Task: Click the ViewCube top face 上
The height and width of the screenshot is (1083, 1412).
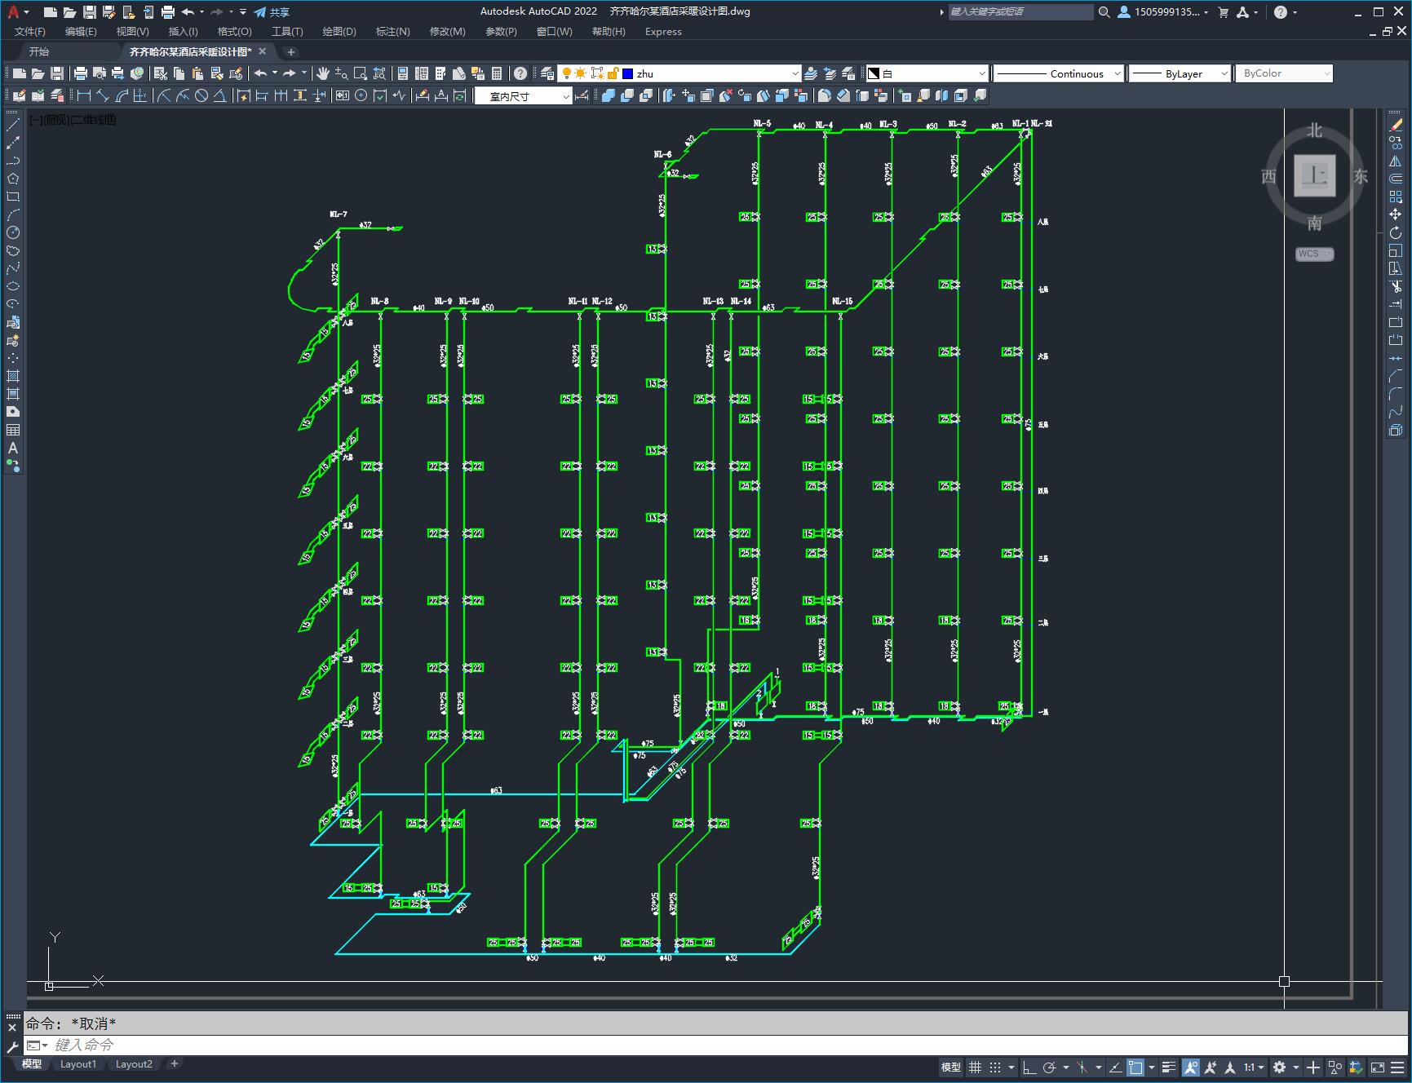Action: click(1314, 175)
